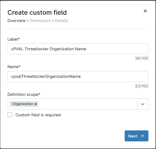This screenshot has height=149, width=156.
Task: Click the chevron after Overview breadcrumb
Action: [x=28, y=21]
